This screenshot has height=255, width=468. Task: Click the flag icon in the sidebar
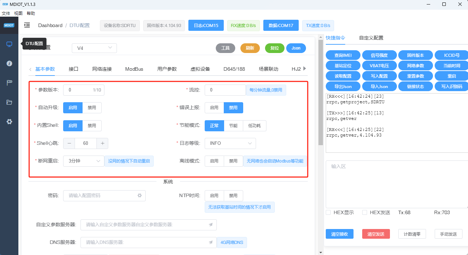click(9, 83)
